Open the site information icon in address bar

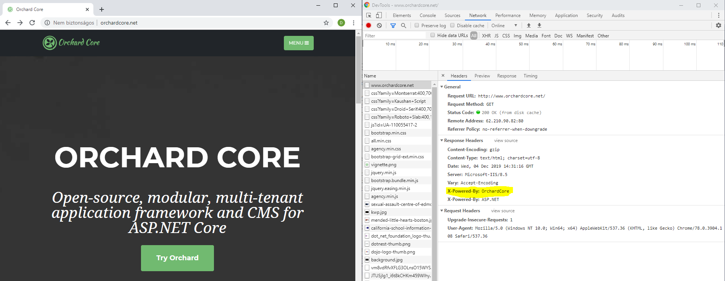(47, 23)
